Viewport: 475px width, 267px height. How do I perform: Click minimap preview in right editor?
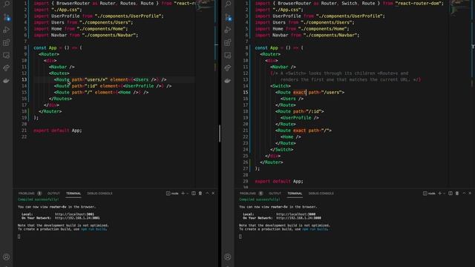pyautogui.click(x=459, y=7)
